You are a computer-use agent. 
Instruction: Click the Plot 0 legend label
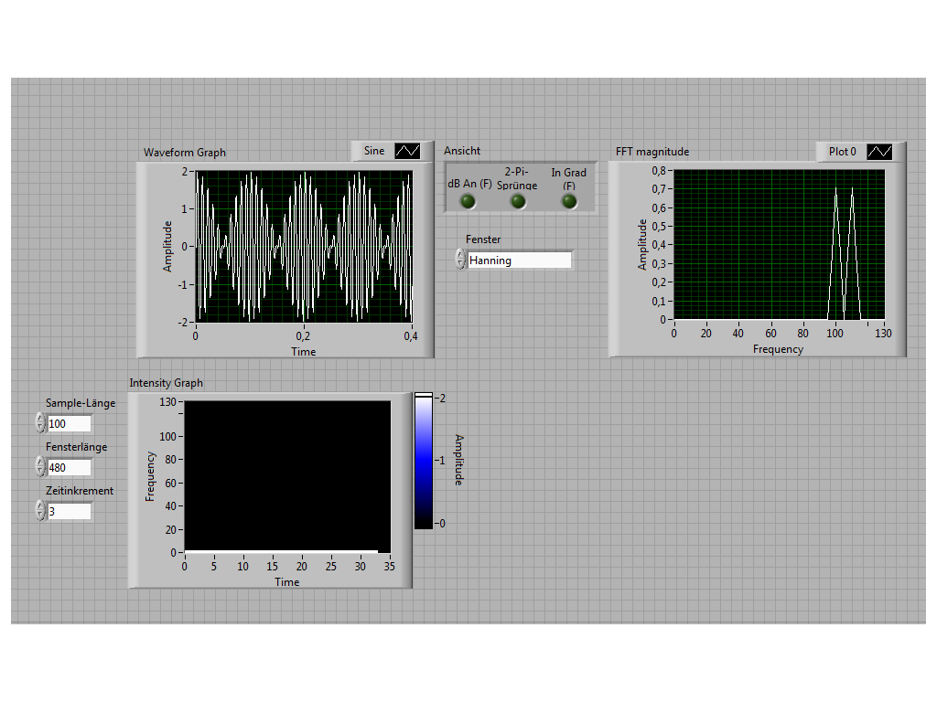[x=842, y=152]
